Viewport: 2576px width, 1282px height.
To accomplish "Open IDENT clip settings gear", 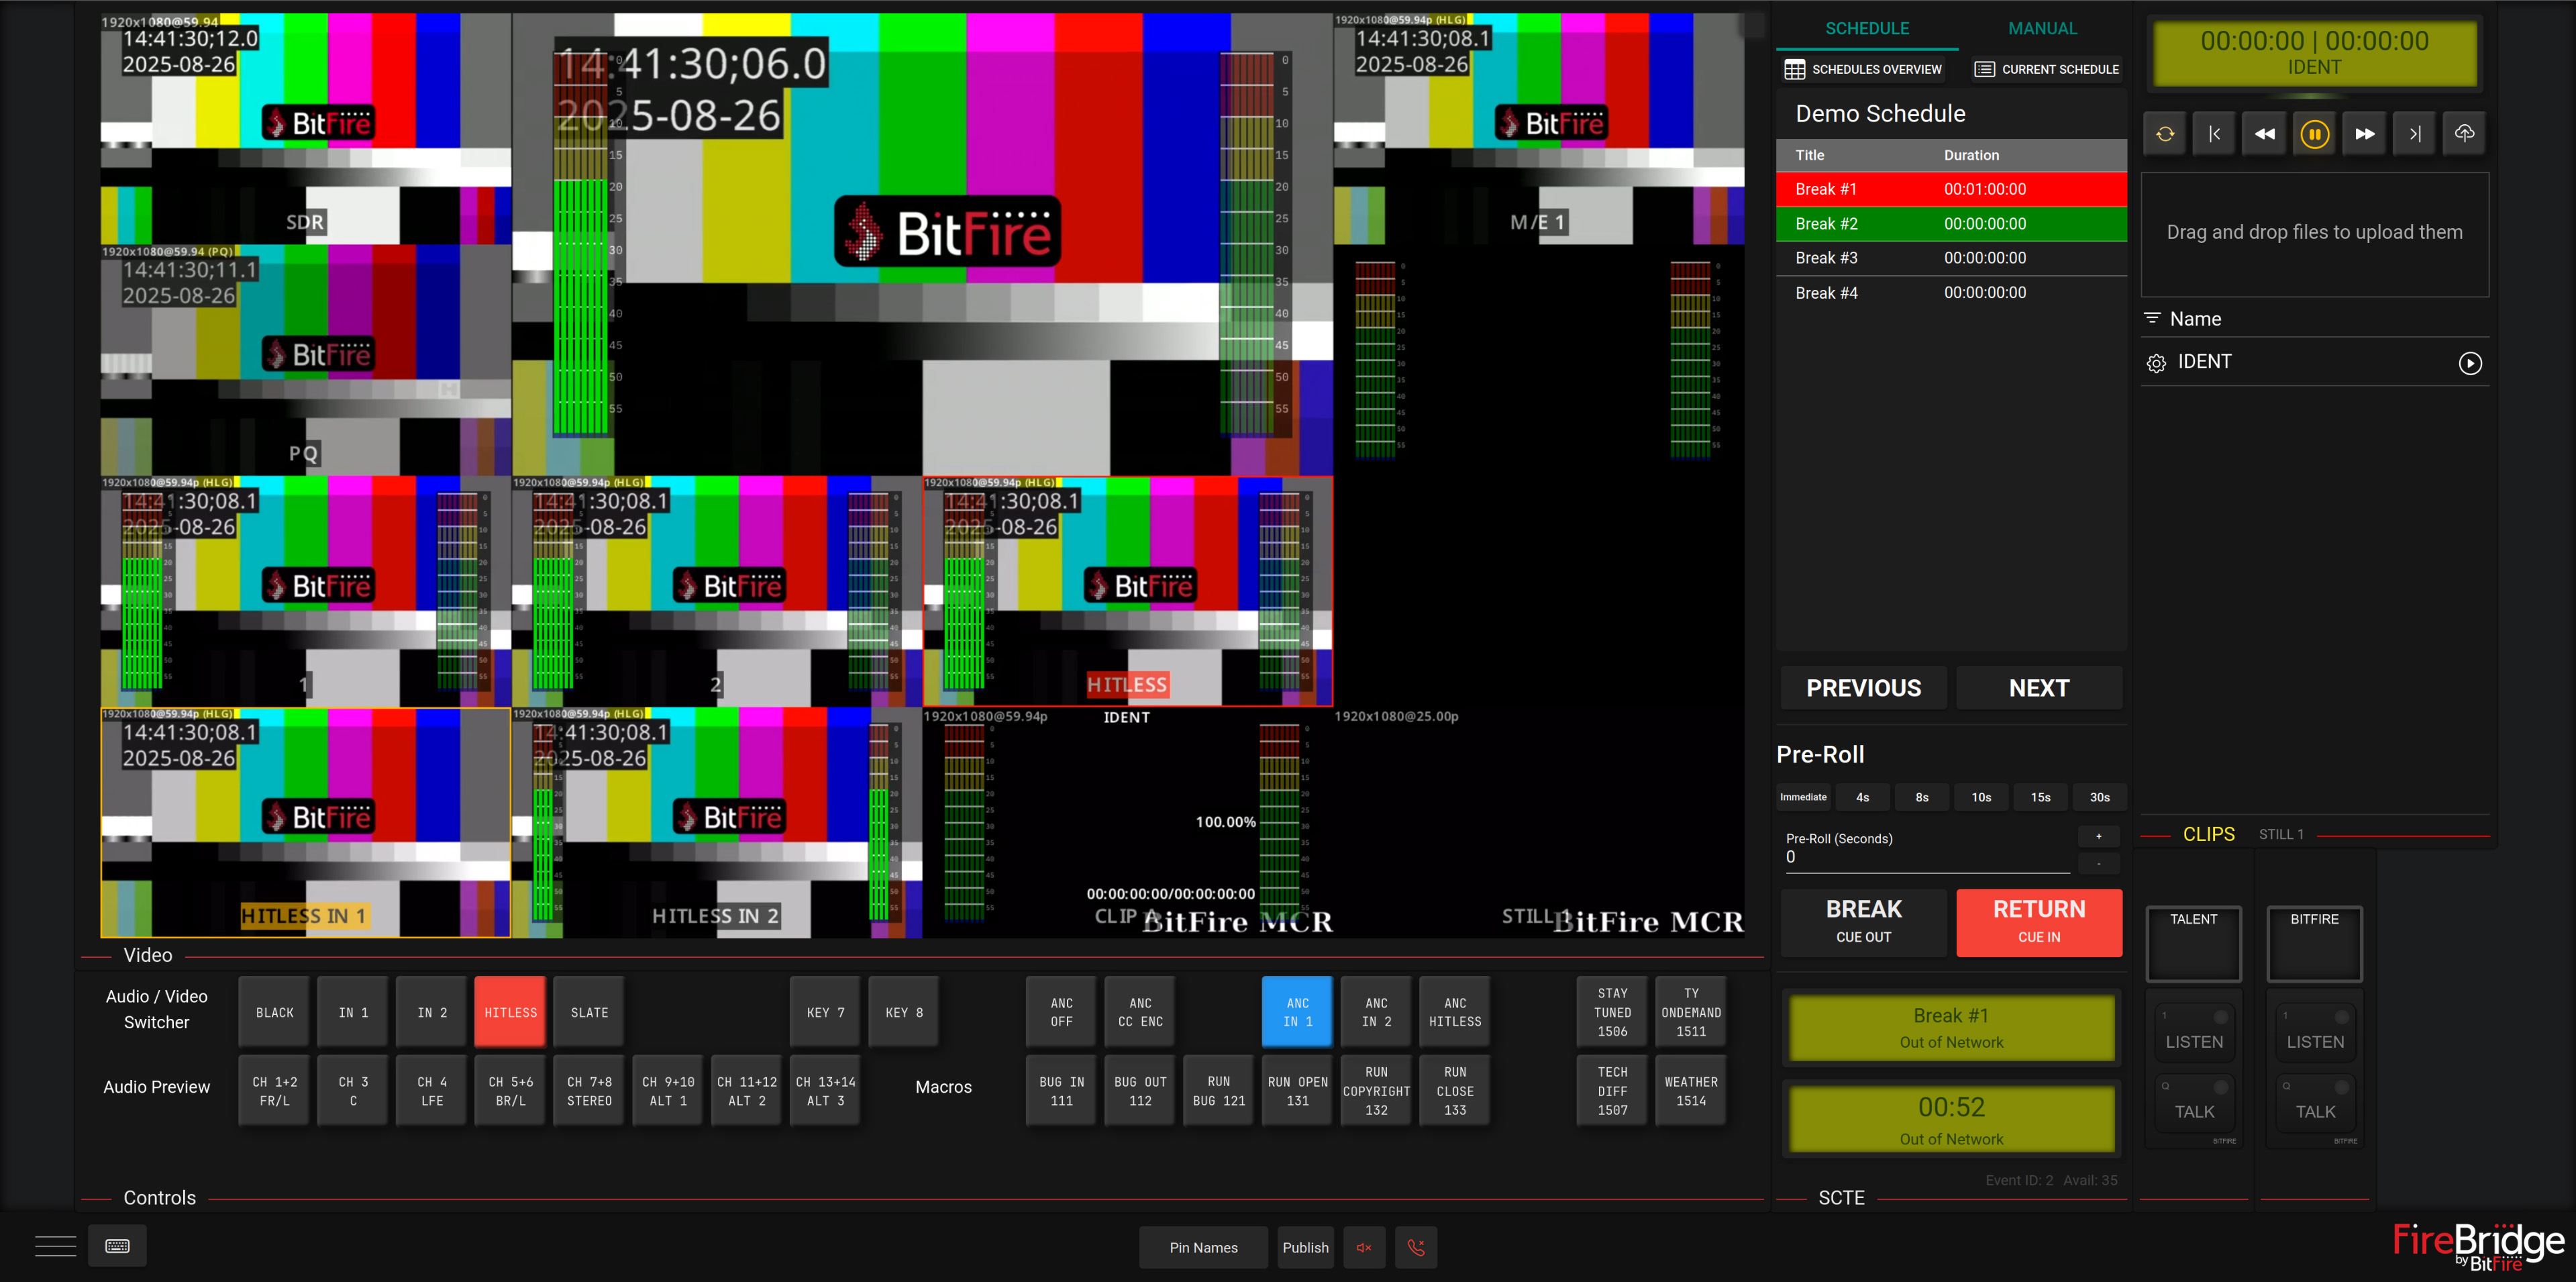I will pos(2156,363).
